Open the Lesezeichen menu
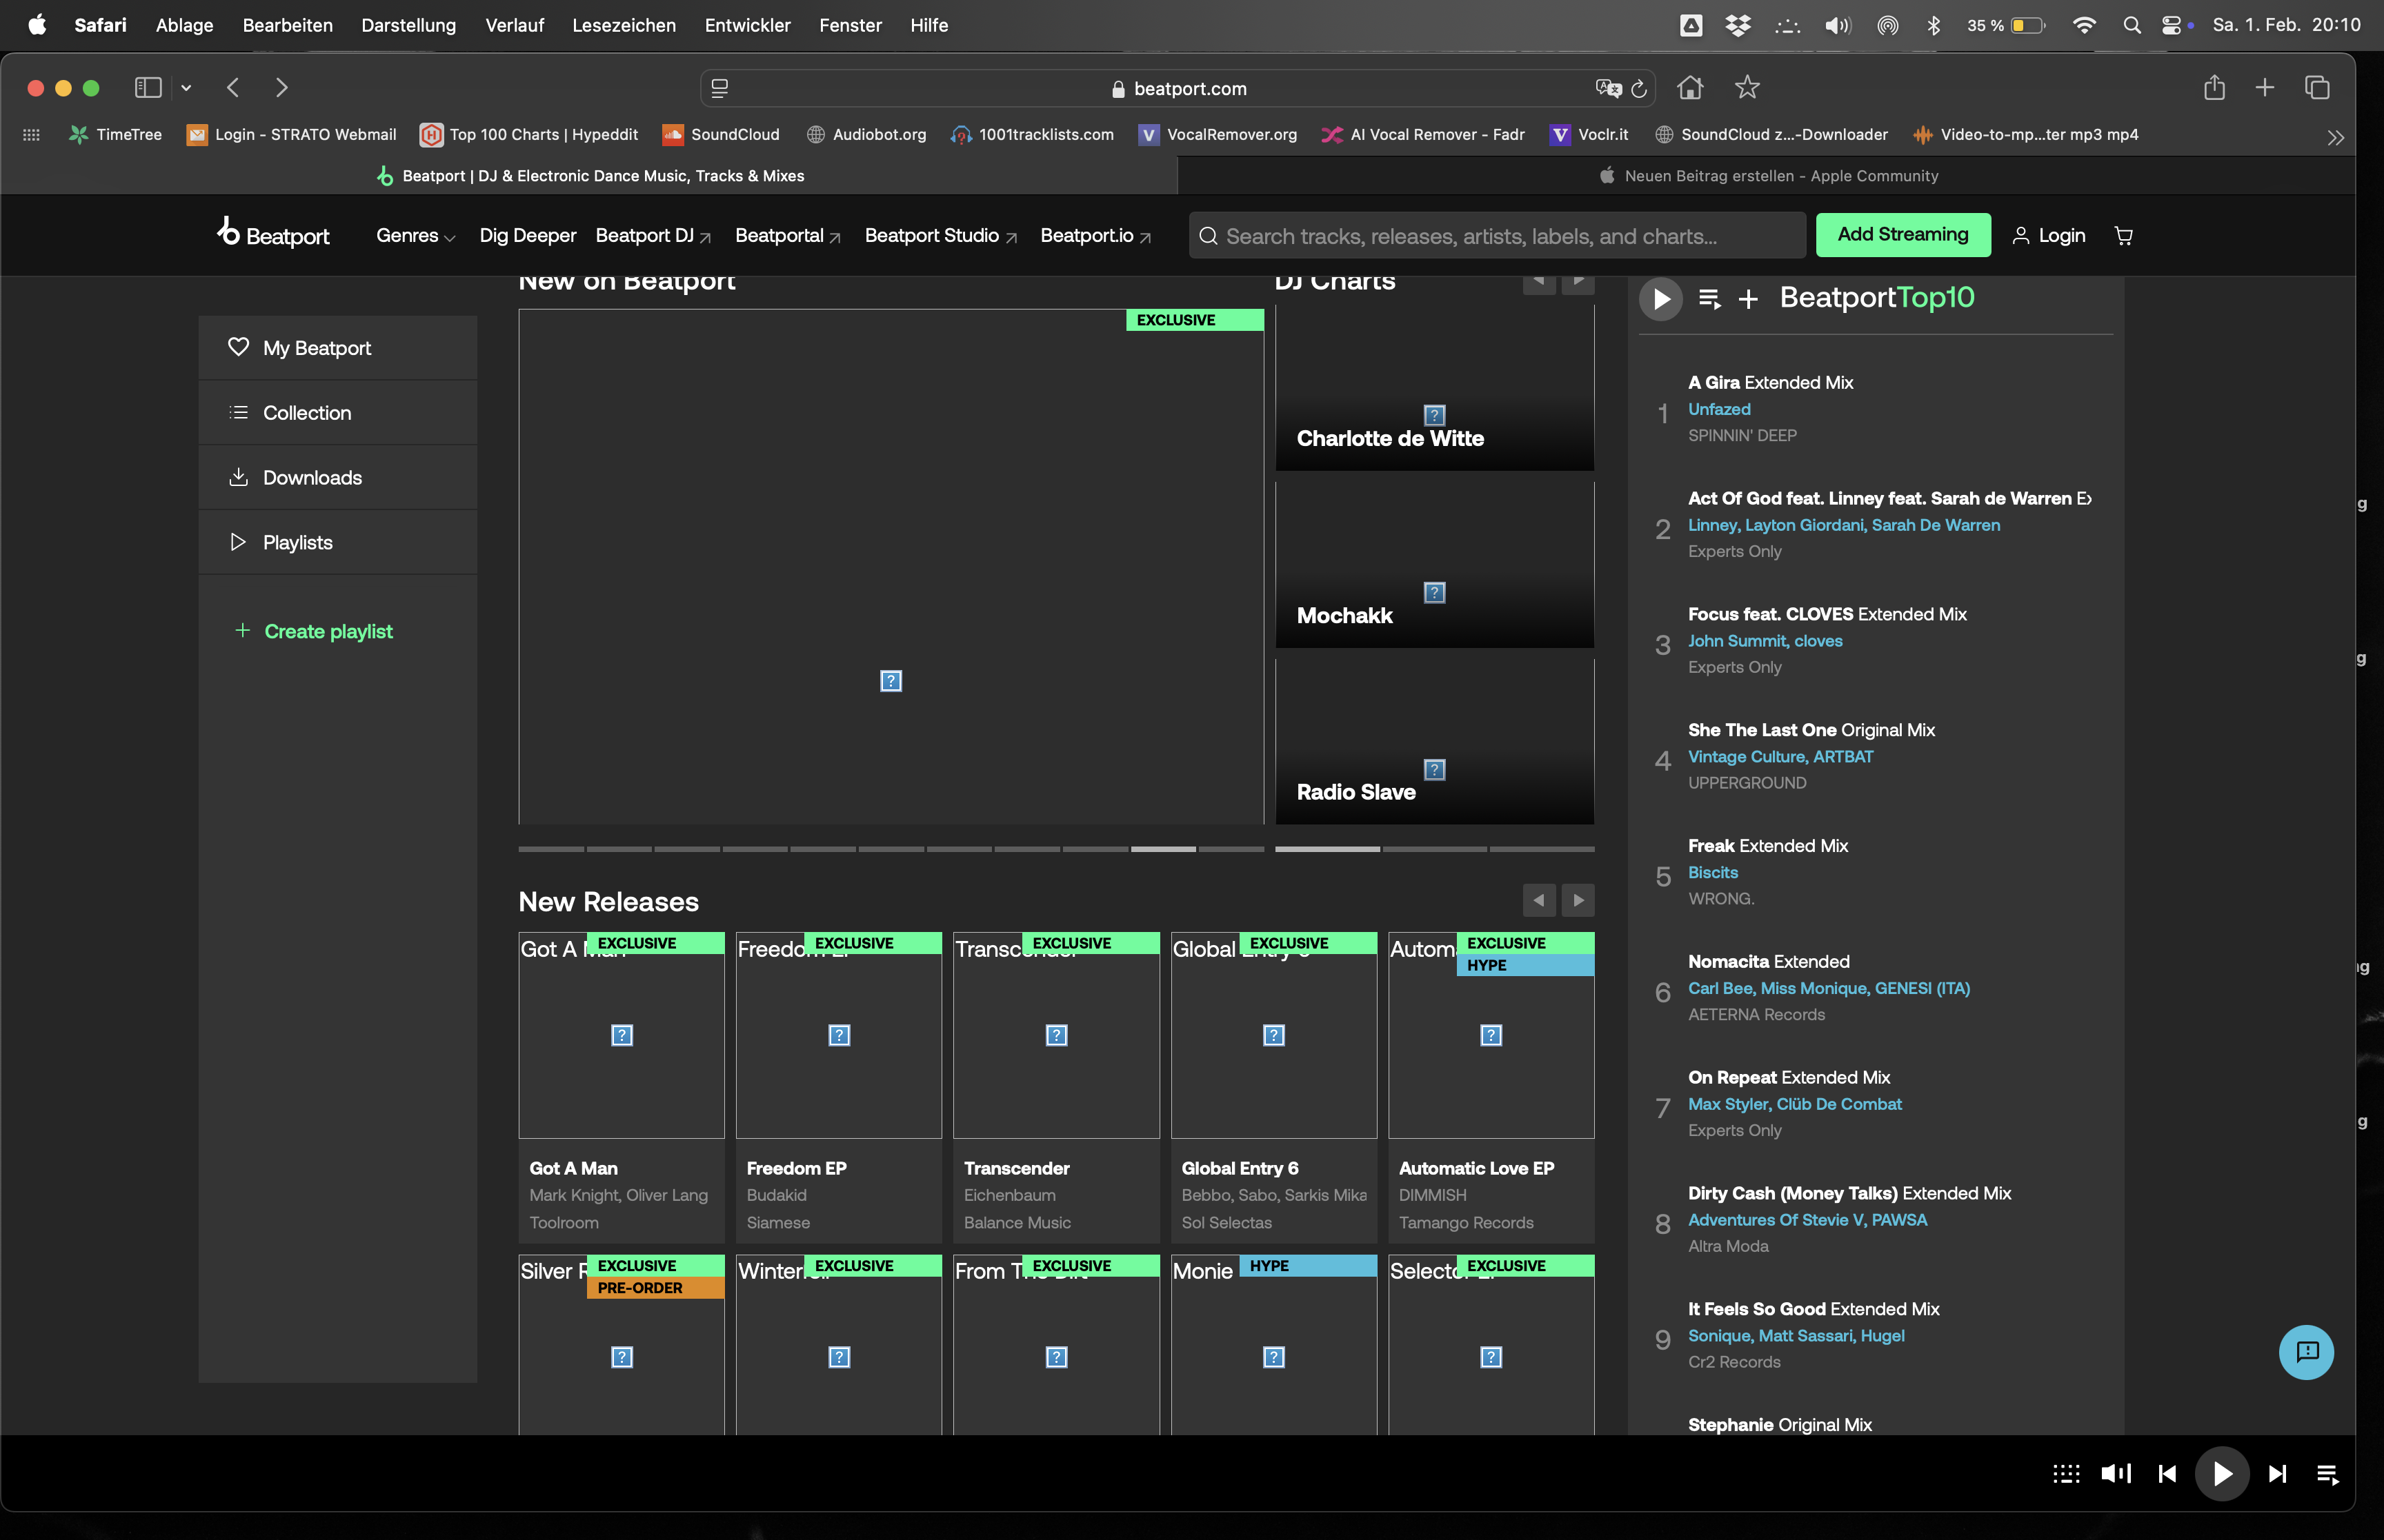 (x=624, y=25)
